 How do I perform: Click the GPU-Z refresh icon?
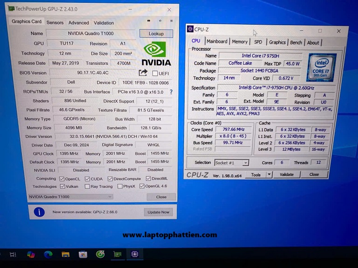coord(160,21)
